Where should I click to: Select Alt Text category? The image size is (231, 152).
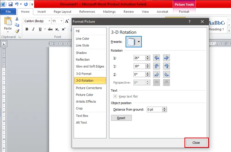[x=90, y=122]
